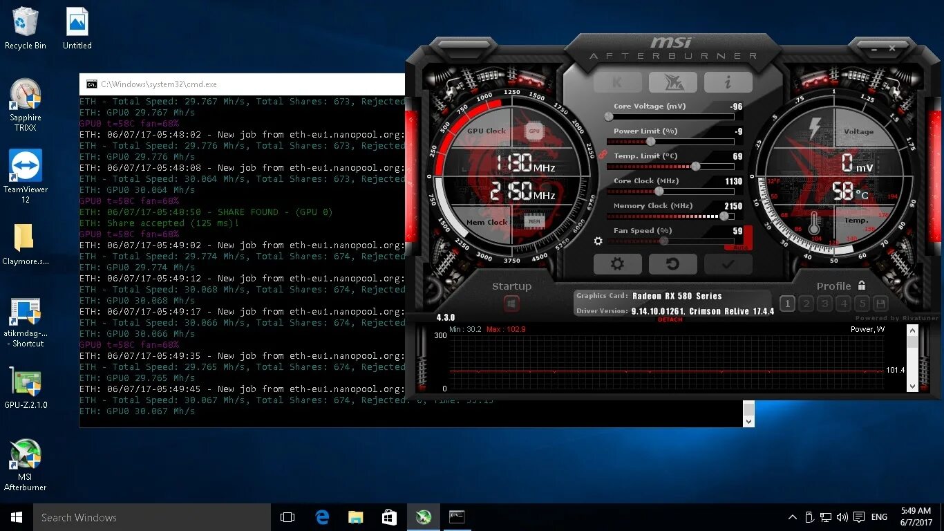
Task: Toggle apply overclock at Windows startup
Action: point(511,303)
